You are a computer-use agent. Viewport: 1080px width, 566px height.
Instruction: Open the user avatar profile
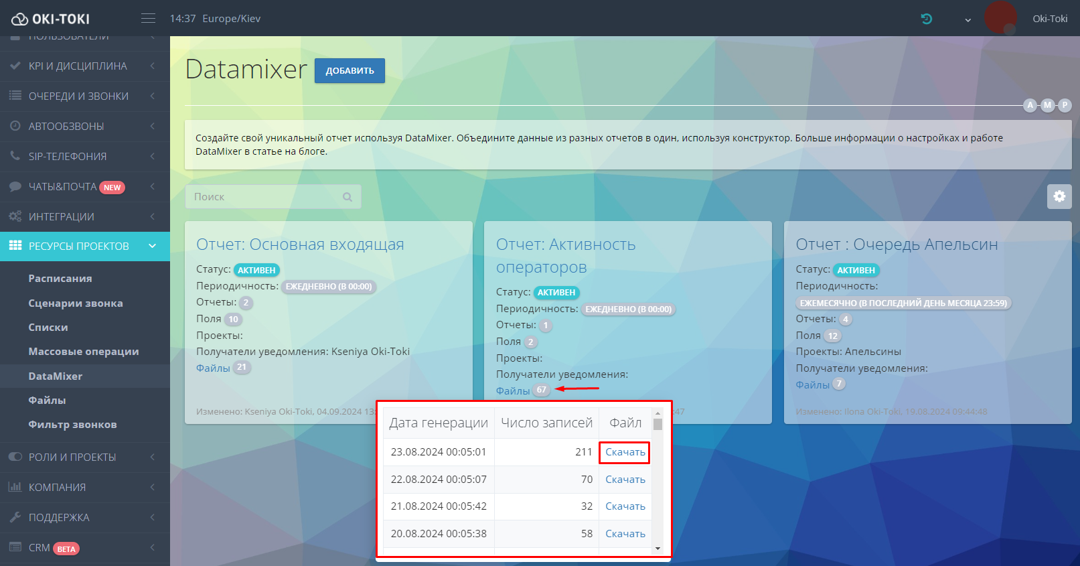1000,17
